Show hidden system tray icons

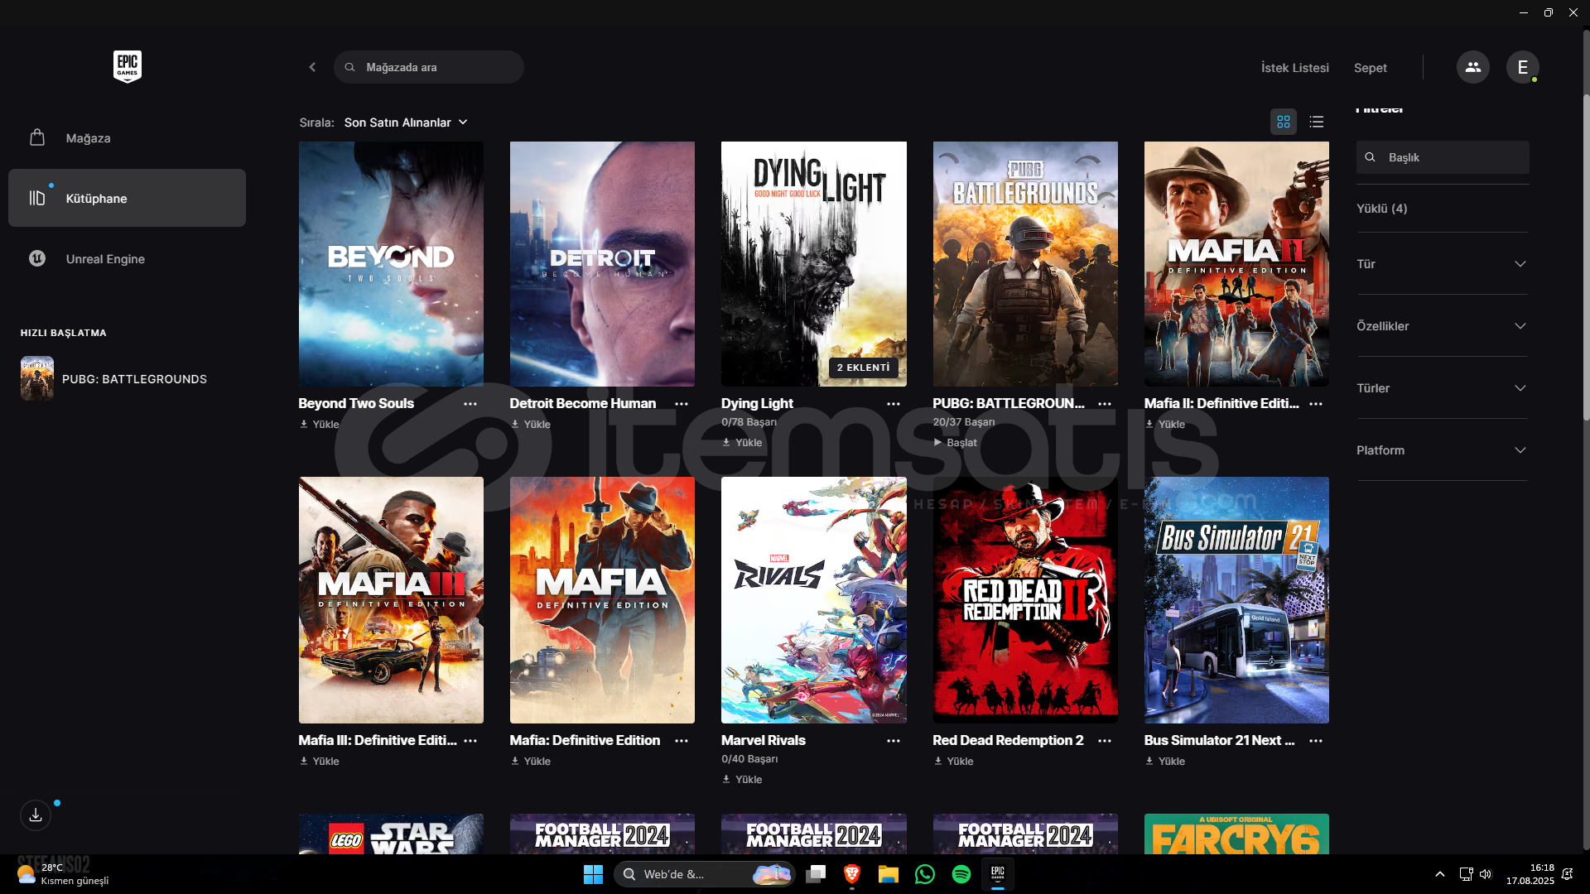coord(1440,874)
